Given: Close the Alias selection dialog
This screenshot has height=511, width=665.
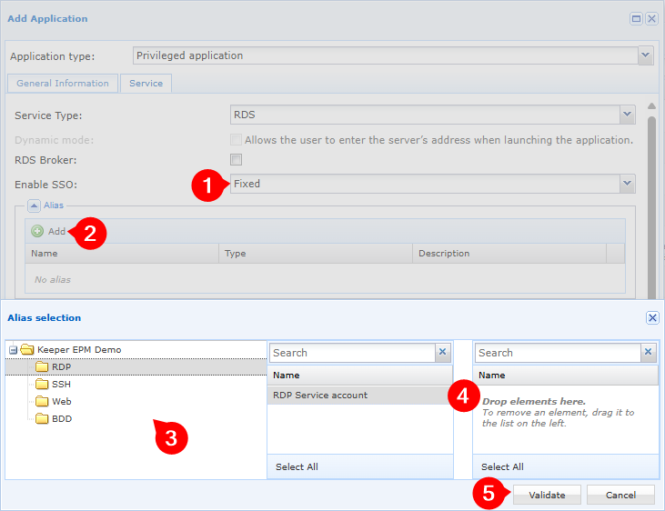Looking at the screenshot, I should coord(652,317).
